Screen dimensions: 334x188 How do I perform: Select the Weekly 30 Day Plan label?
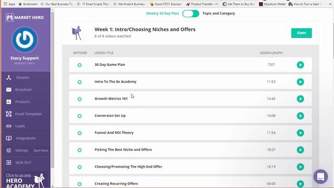(162, 14)
